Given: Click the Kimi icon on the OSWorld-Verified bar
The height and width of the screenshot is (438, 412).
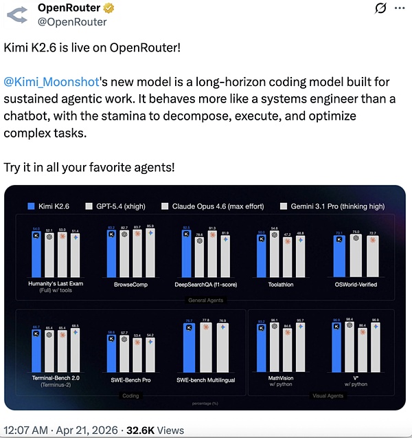Looking at the screenshot, I should tap(337, 241).
